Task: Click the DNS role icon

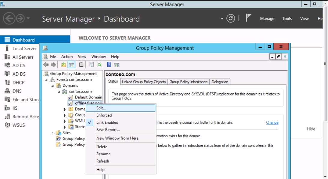Action: [x=7, y=91]
